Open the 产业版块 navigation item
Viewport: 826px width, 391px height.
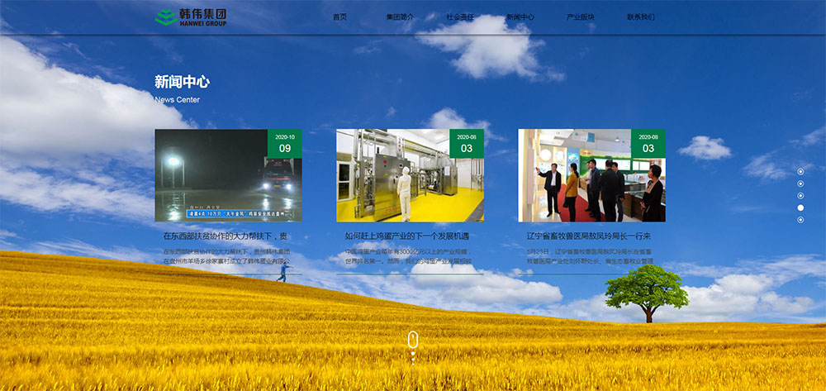(x=581, y=17)
